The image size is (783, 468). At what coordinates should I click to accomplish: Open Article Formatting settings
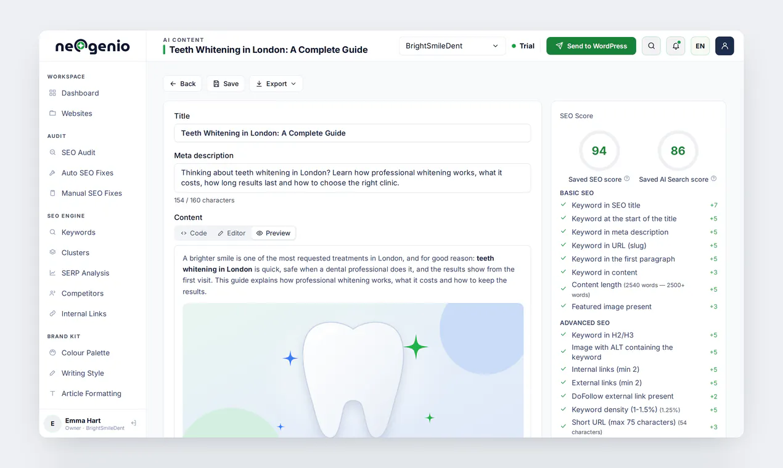[92, 393]
